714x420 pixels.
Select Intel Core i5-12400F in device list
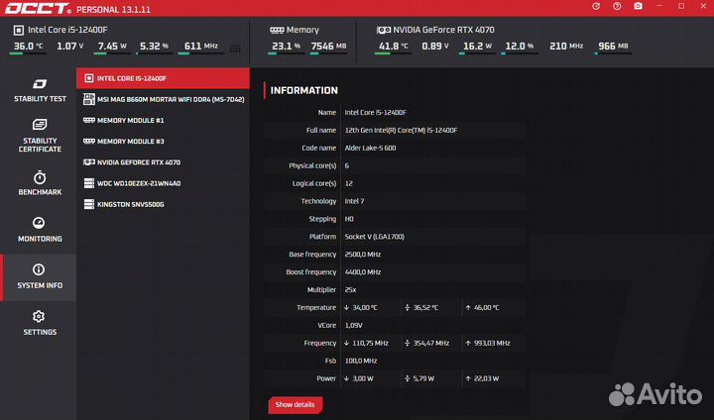[163, 77]
